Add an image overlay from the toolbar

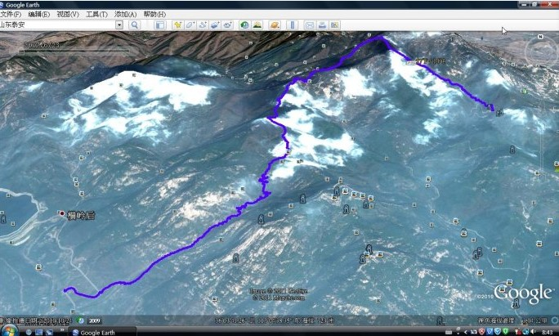coord(215,25)
